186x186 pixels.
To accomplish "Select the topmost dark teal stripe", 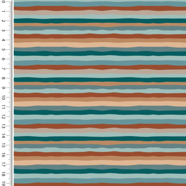I will coord(99,20).
